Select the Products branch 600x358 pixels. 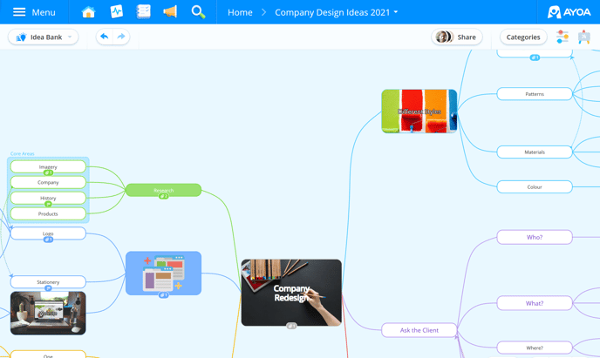[48, 213]
